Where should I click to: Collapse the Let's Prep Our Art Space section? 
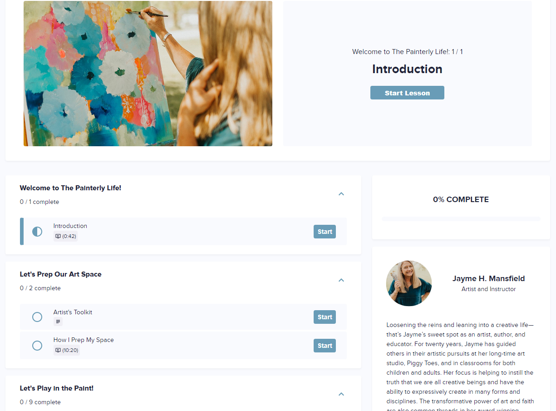coord(341,280)
